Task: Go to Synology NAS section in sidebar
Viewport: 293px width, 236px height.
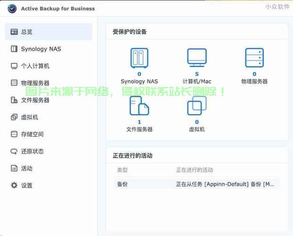Action: tap(49, 49)
